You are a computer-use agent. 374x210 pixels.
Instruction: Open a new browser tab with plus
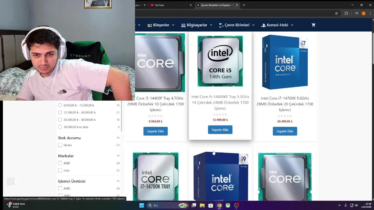pyautogui.click(x=244, y=5)
